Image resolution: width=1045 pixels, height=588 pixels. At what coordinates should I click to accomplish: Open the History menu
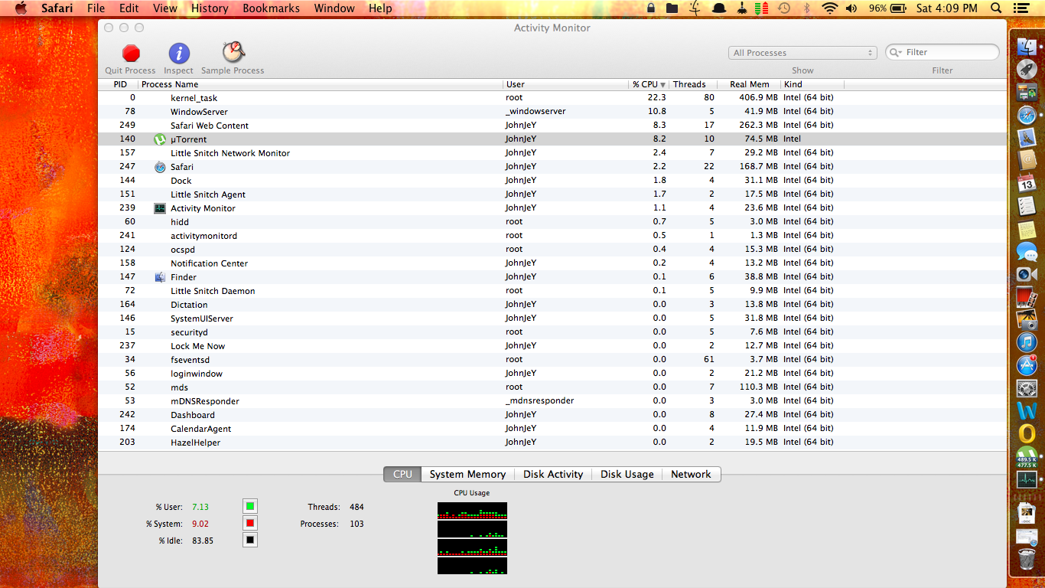click(x=210, y=8)
